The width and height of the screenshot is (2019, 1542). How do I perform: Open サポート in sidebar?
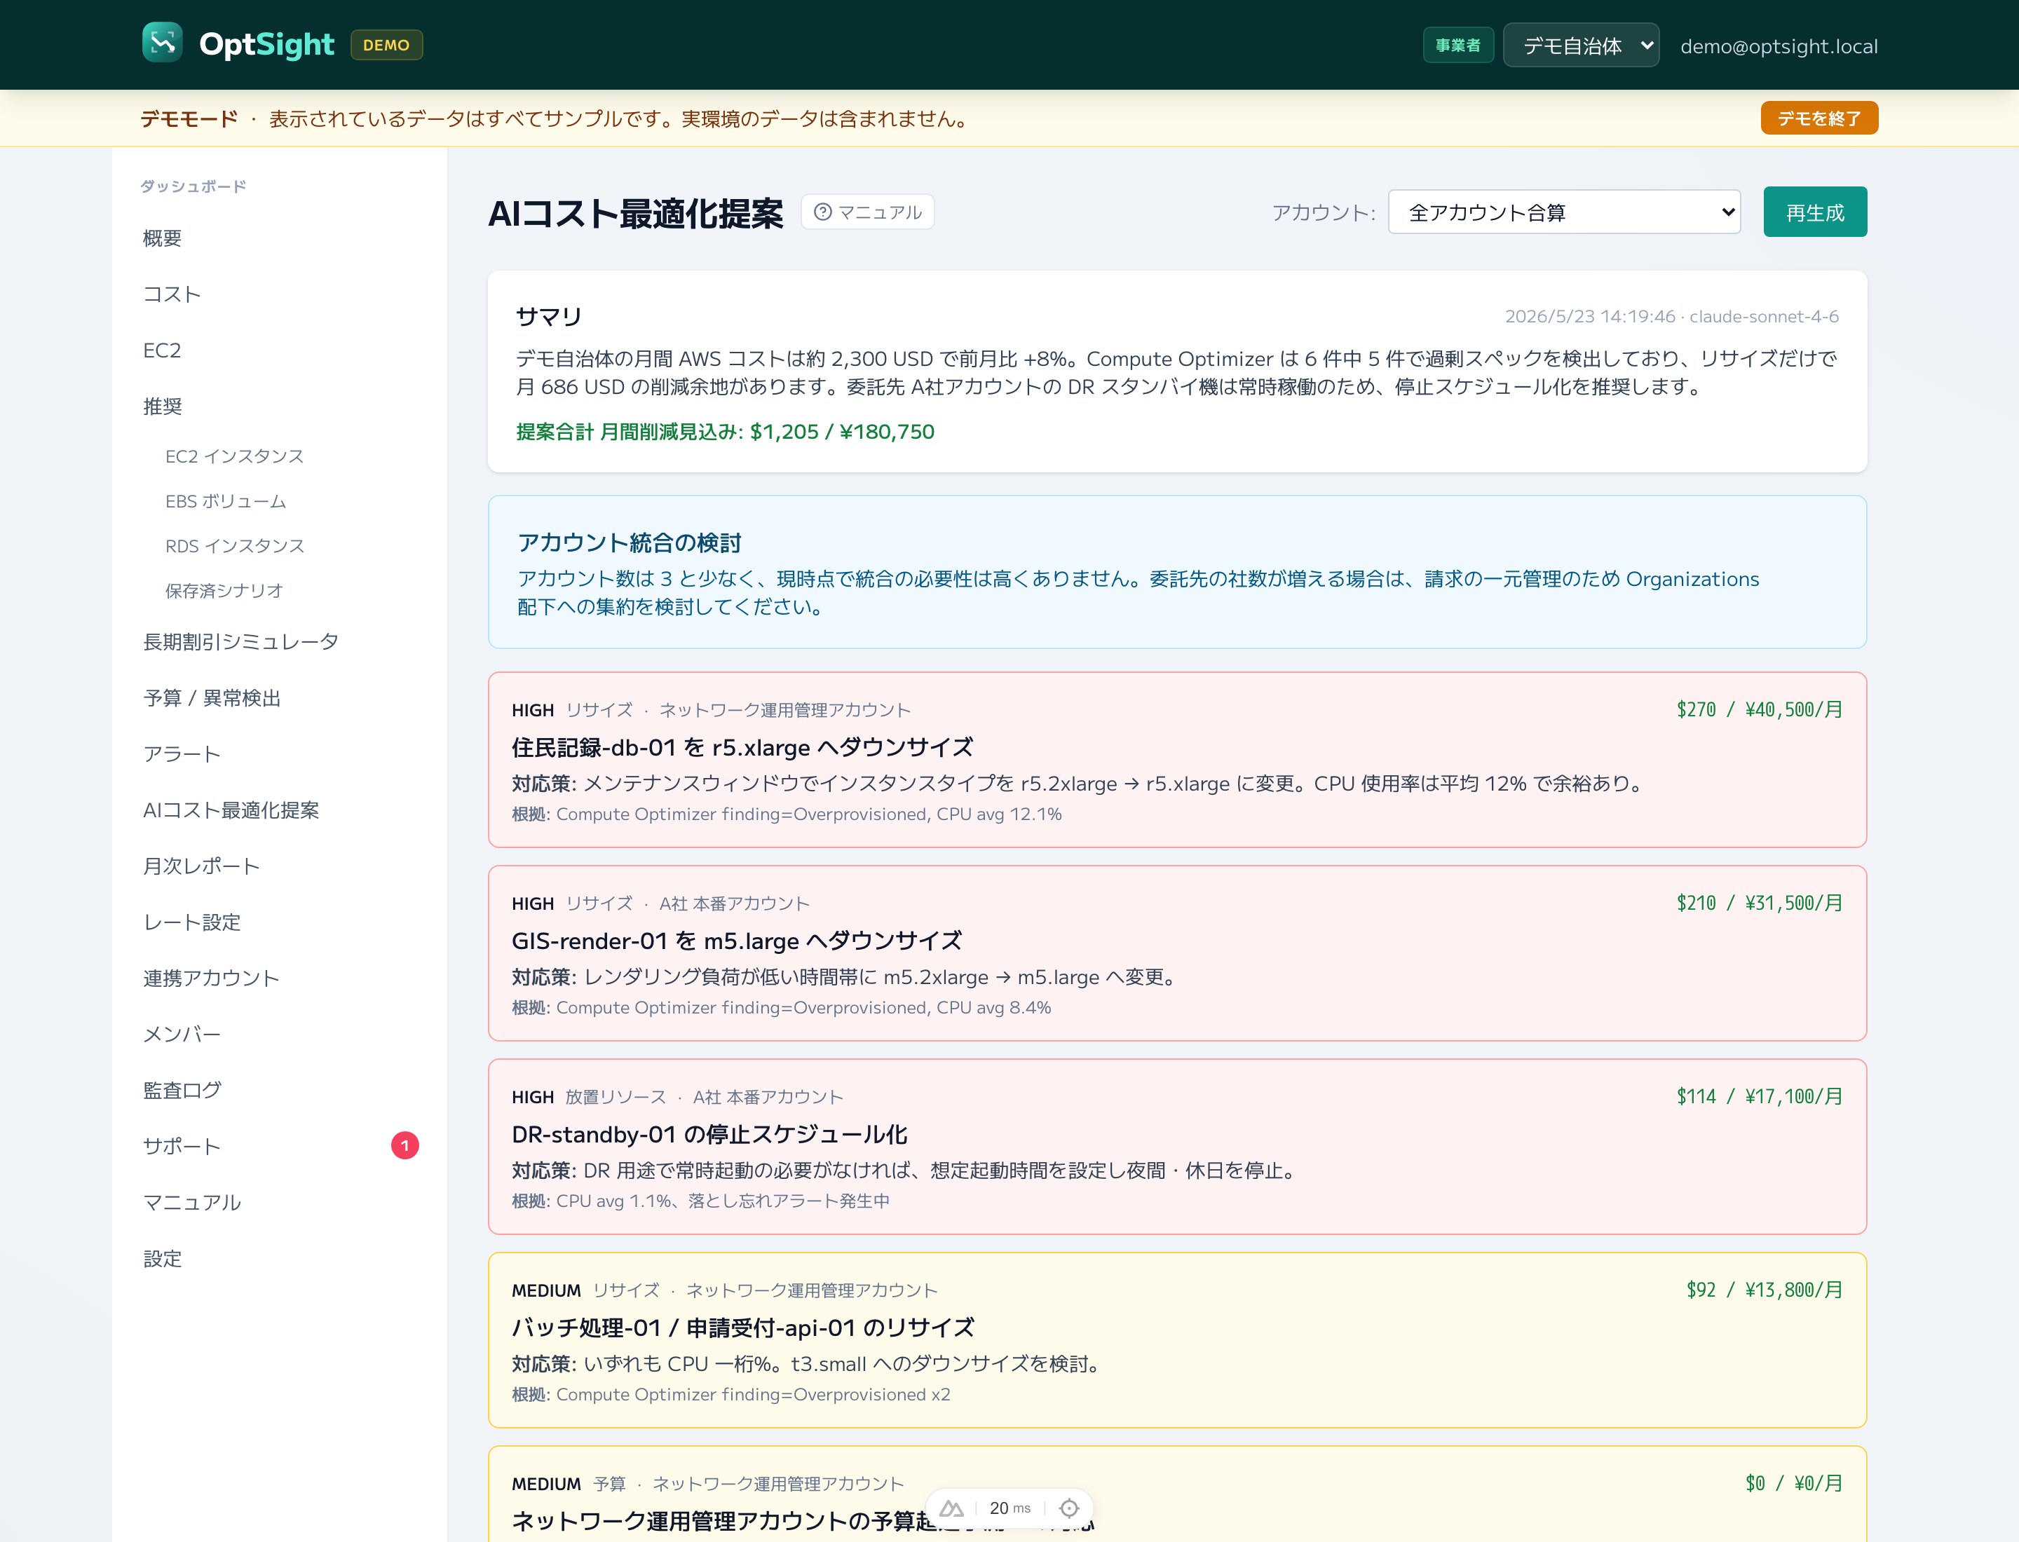[279, 1147]
